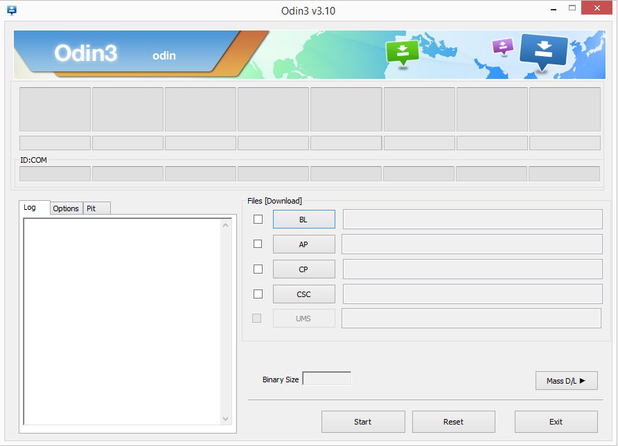Click the large blue download bubble icon

(x=543, y=52)
